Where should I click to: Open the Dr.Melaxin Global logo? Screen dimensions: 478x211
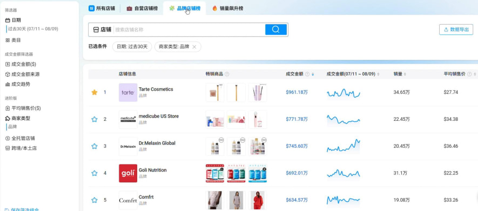click(128, 146)
